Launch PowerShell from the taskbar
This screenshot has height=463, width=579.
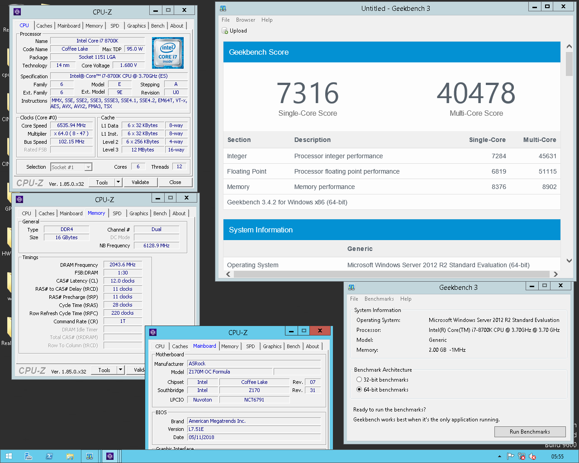pos(49,456)
